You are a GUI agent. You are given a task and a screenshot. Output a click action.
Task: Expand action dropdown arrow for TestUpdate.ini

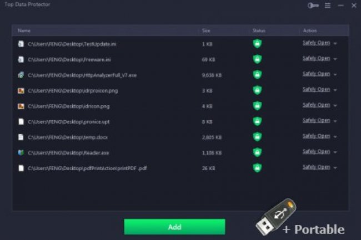335,43
